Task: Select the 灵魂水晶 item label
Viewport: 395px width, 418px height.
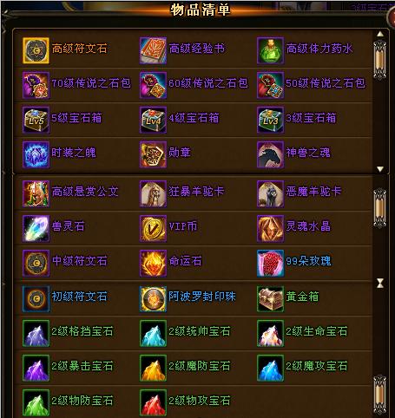Action: pyautogui.click(x=308, y=226)
